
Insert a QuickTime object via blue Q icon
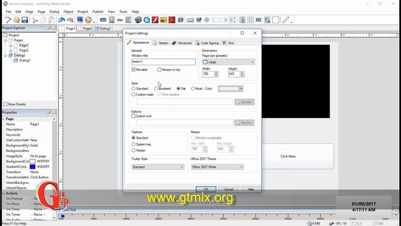tap(147, 19)
